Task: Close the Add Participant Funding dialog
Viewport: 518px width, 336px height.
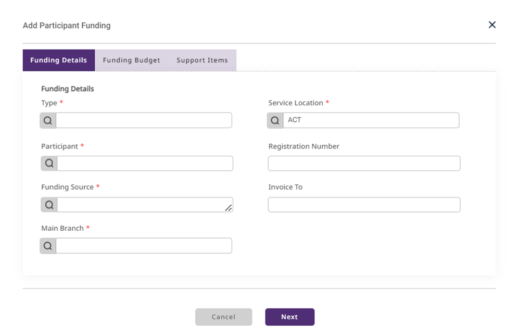Action: [491, 25]
